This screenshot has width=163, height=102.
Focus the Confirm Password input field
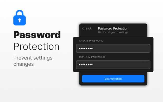tap(113, 65)
